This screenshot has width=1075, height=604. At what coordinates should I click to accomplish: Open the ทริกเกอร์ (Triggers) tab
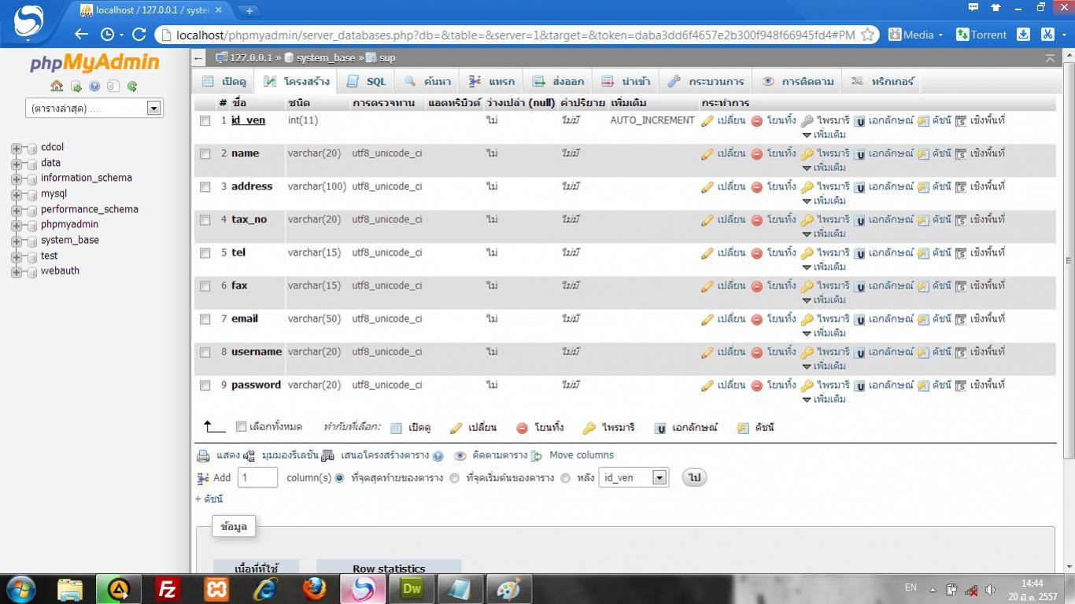coord(882,82)
